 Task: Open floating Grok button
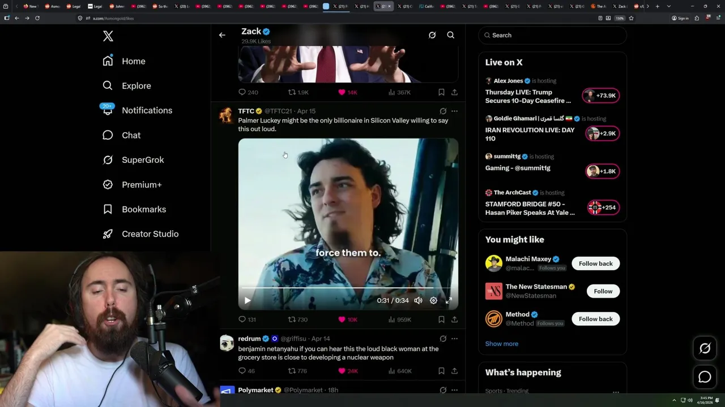(705, 349)
